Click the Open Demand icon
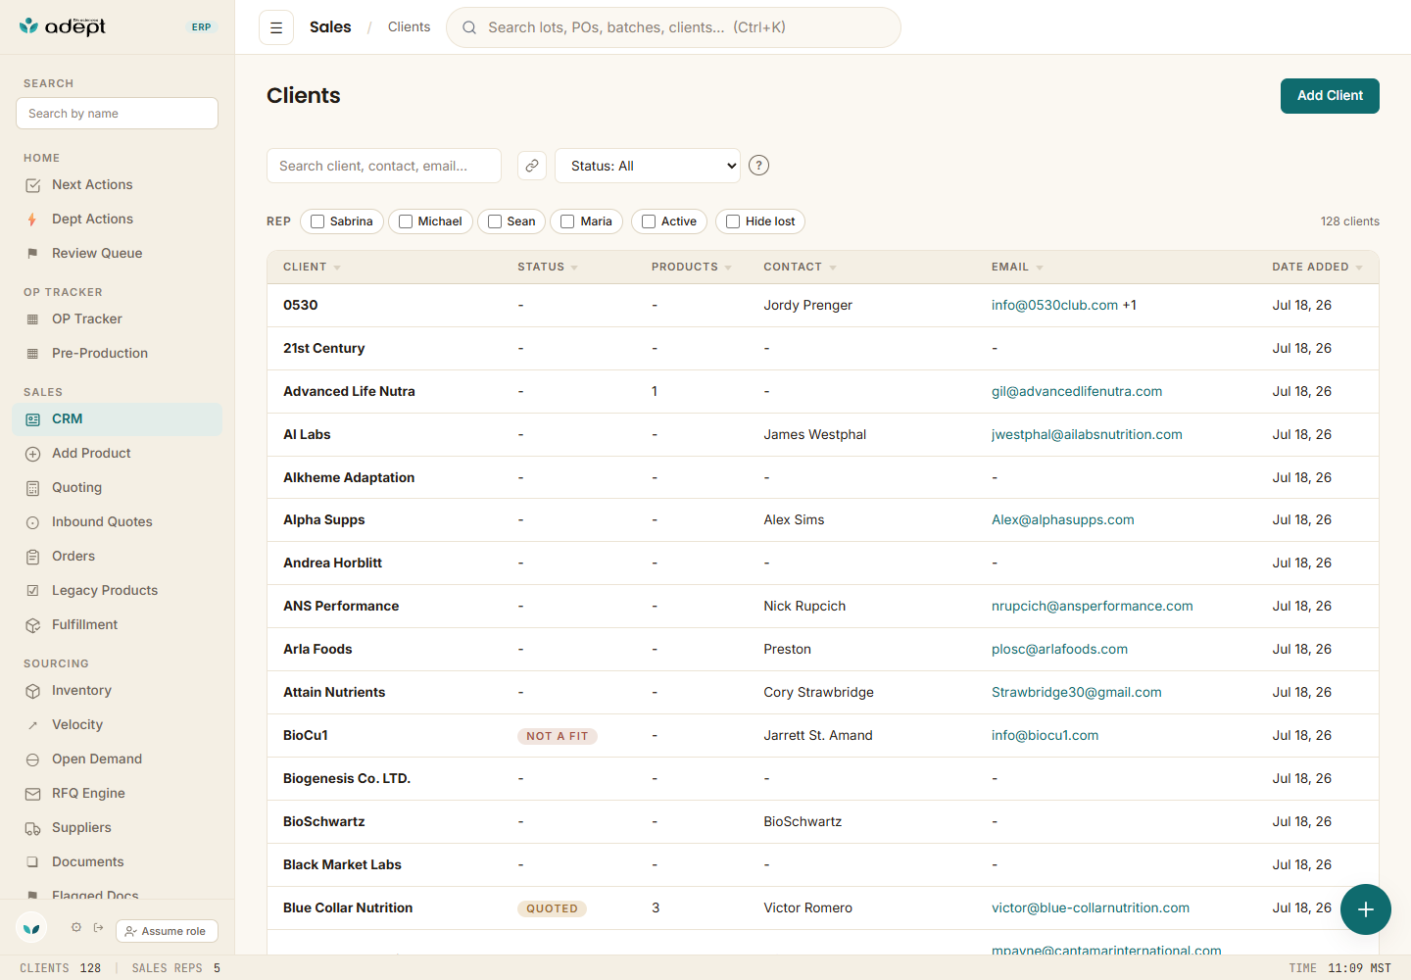The height and width of the screenshot is (980, 1411). click(x=33, y=759)
